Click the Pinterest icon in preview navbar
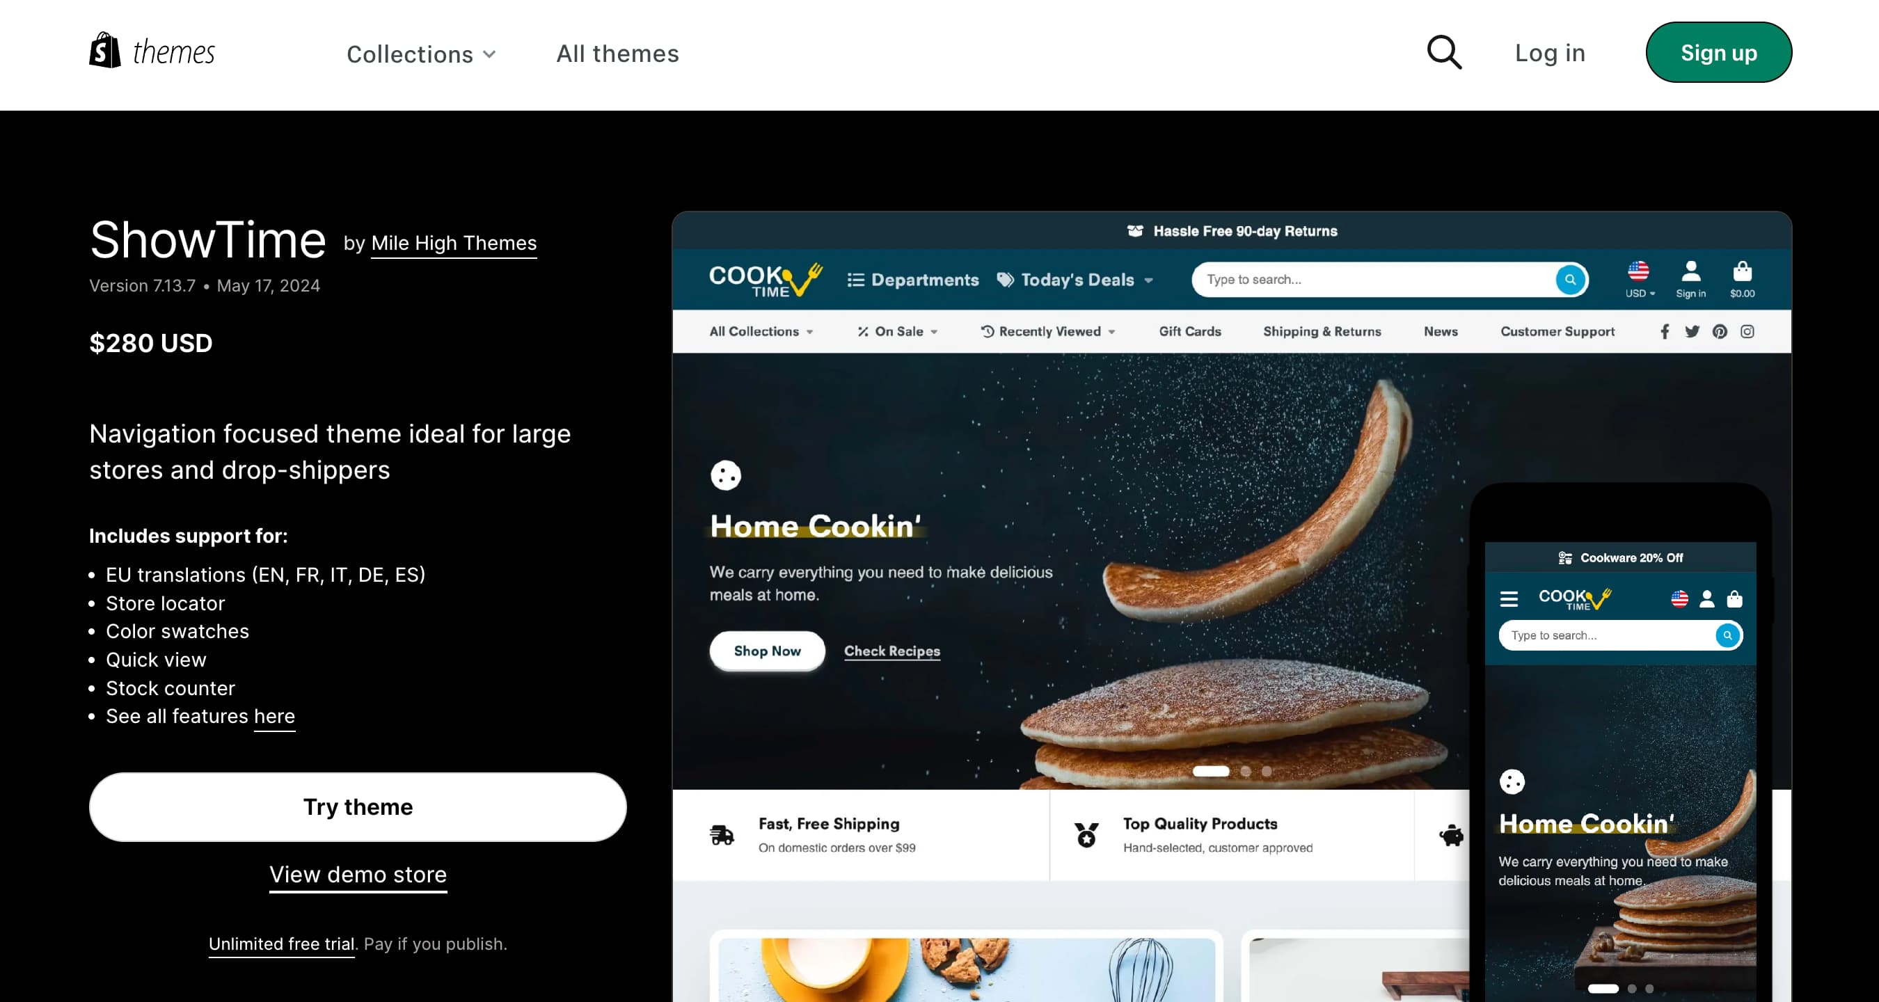The height and width of the screenshot is (1002, 1879). coord(1720,332)
